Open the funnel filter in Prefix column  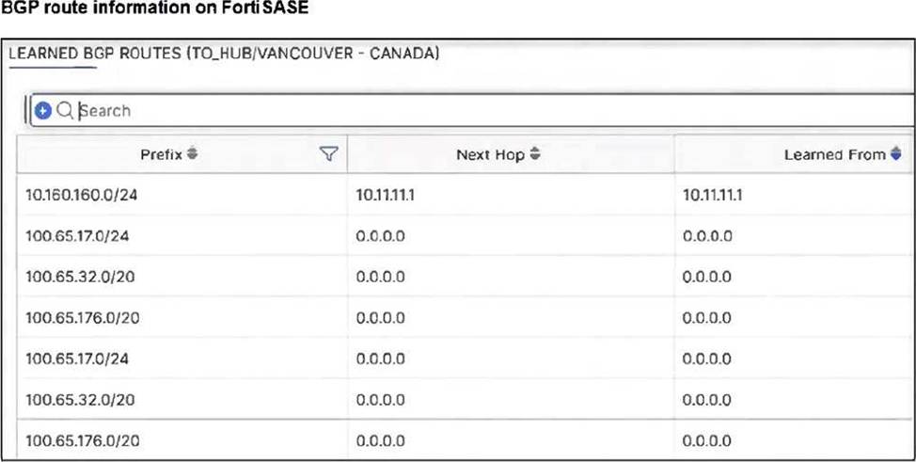(328, 153)
